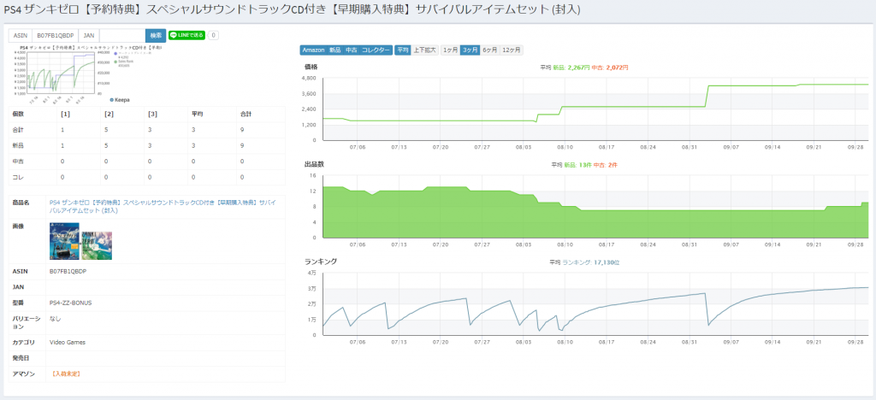Viewport: 876px width, 400px height.
Task: Toggle the 中古 price series
Action: click(352, 50)
